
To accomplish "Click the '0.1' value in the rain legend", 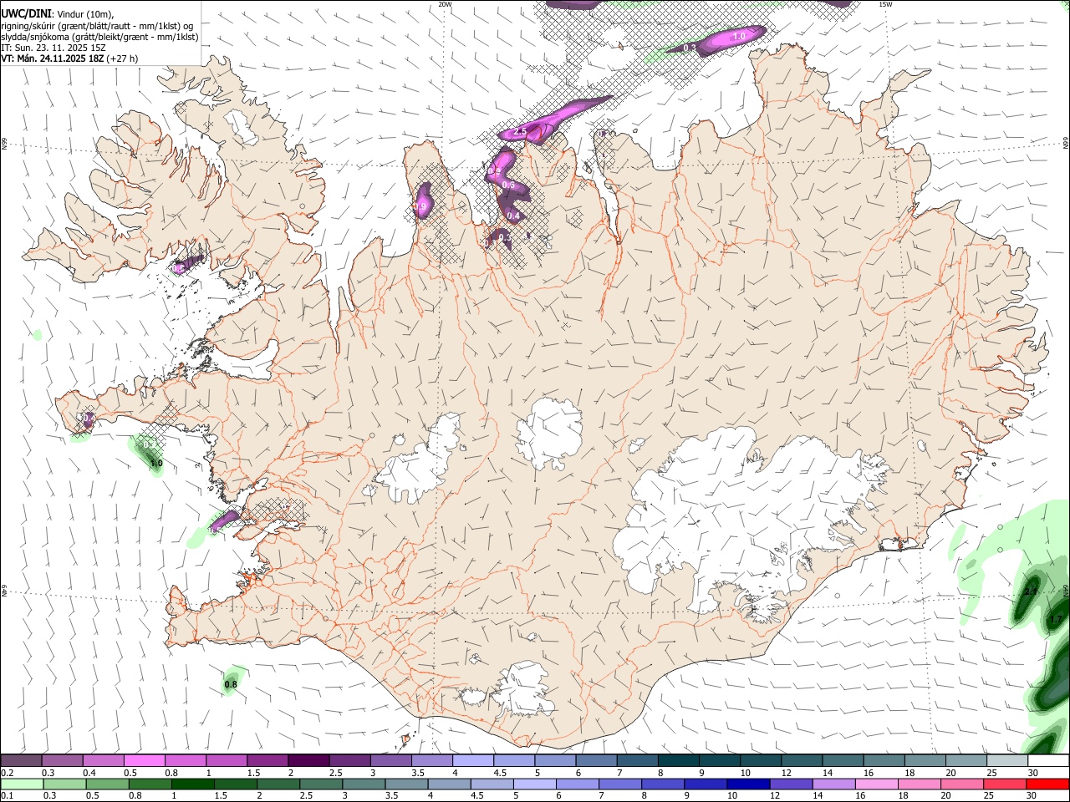I will click(x=8, y=795).
